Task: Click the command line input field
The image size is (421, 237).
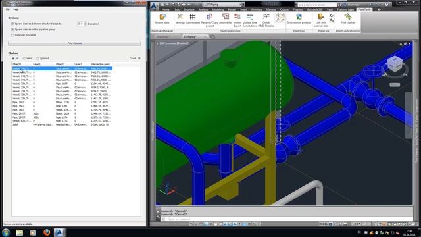Action: 286,219
